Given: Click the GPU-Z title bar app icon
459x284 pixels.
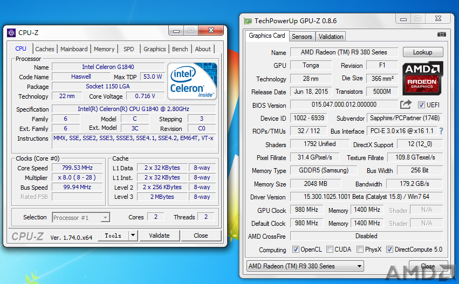Looking at the screenshot, I should click(x=248, y=21).
